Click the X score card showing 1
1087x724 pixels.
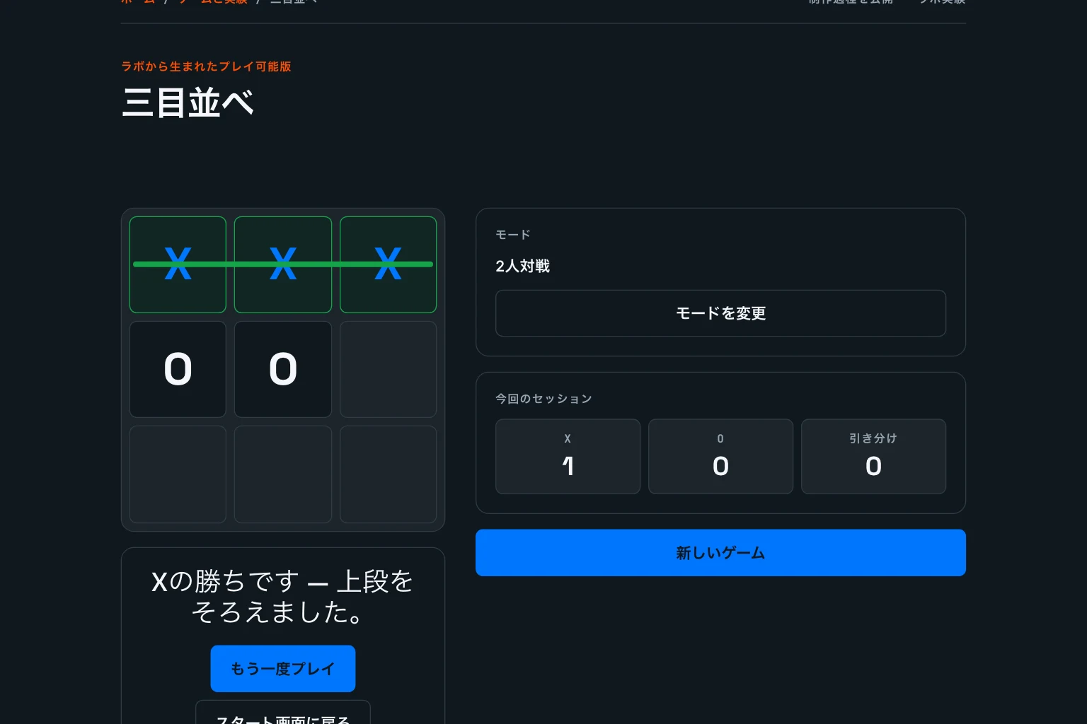[x=568, y=457]
